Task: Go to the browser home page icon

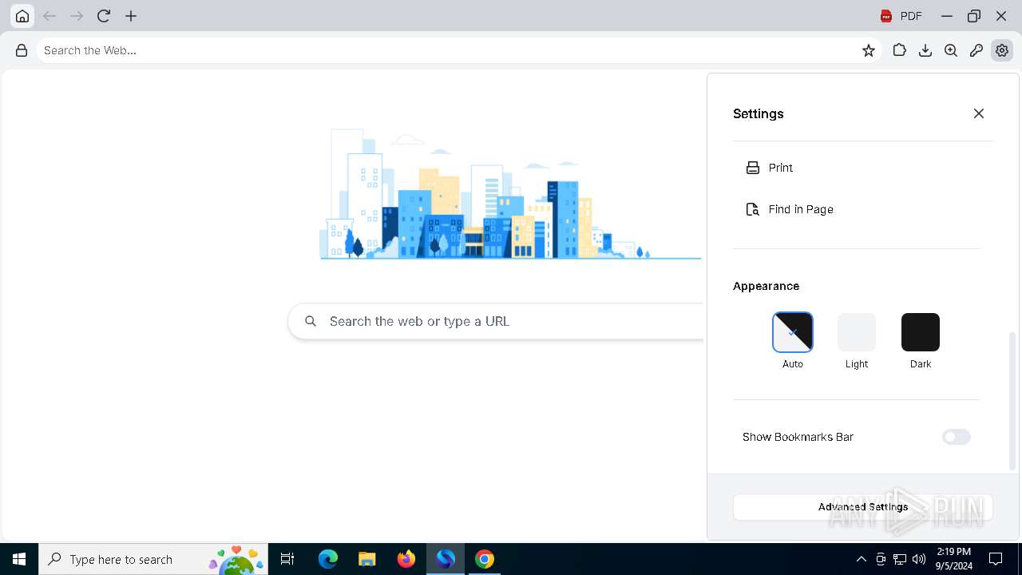Action: pos(22,16)
